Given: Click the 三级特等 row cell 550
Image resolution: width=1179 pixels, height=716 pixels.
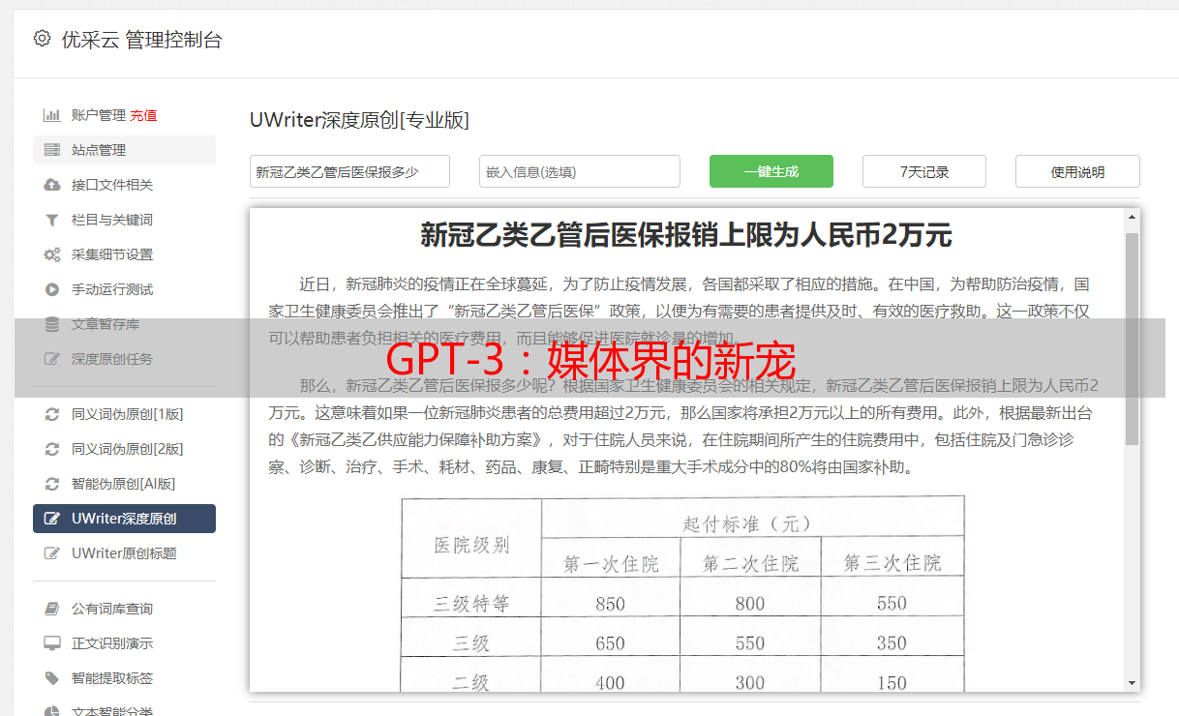Looking at the screenshot, I should (892, 604).
